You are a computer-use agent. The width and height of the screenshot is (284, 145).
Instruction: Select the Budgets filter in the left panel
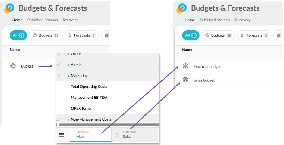46,35
